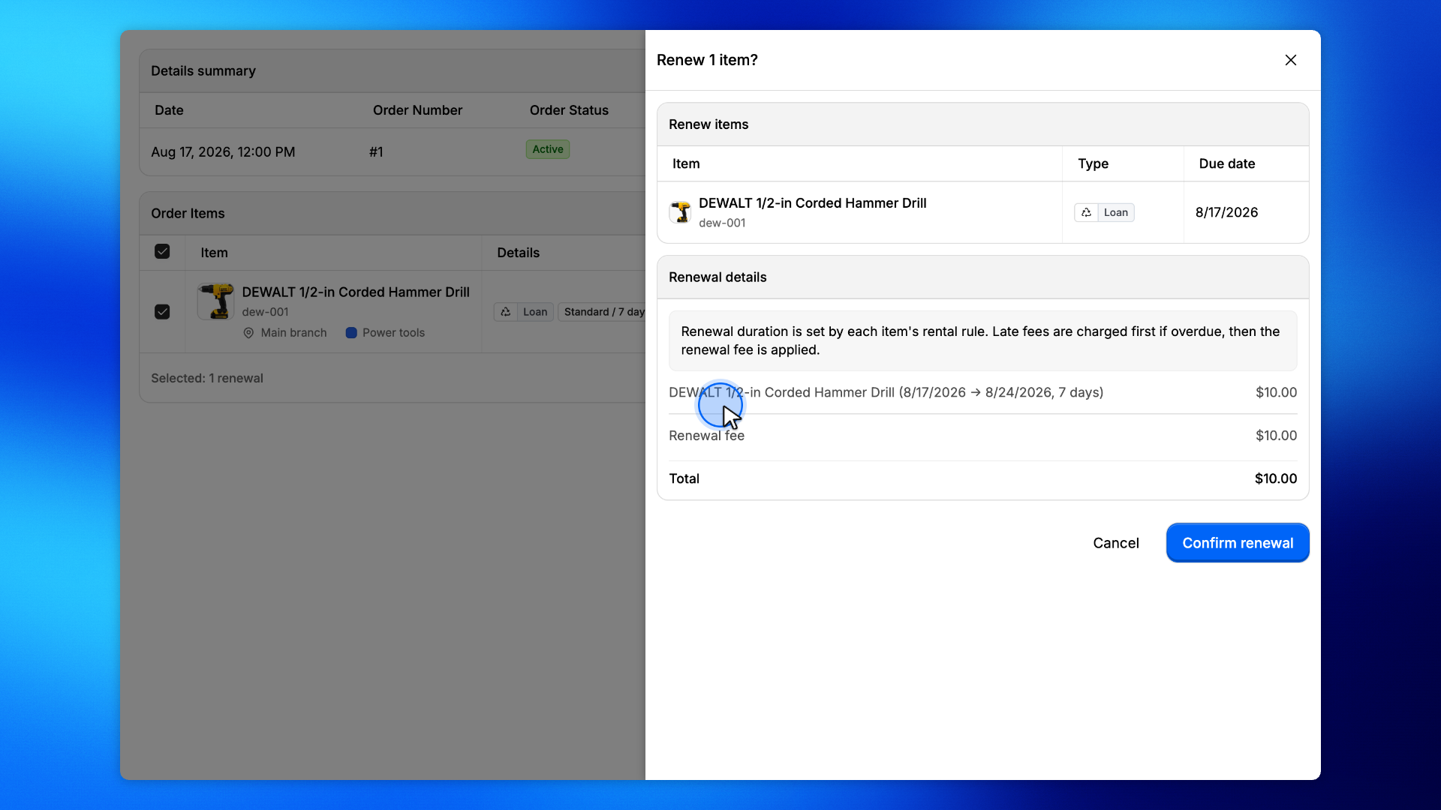Click the Item column header in dialog
This screenshot has height=810, width=1441.
(686, 163)
